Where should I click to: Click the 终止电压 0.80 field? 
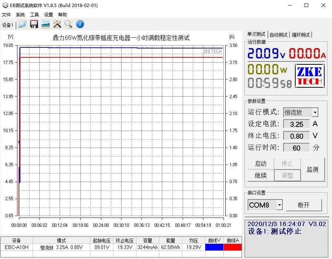coord(296,136)
